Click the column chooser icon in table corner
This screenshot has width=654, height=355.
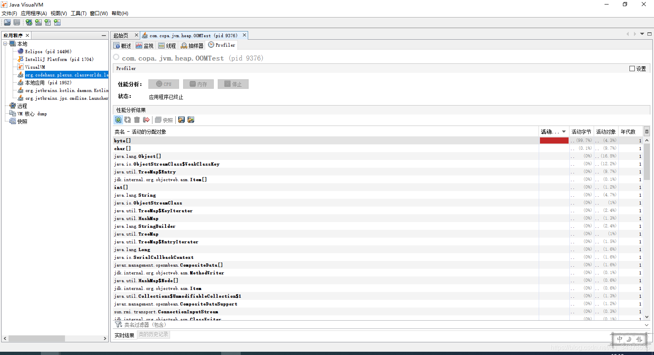point(647,132)
